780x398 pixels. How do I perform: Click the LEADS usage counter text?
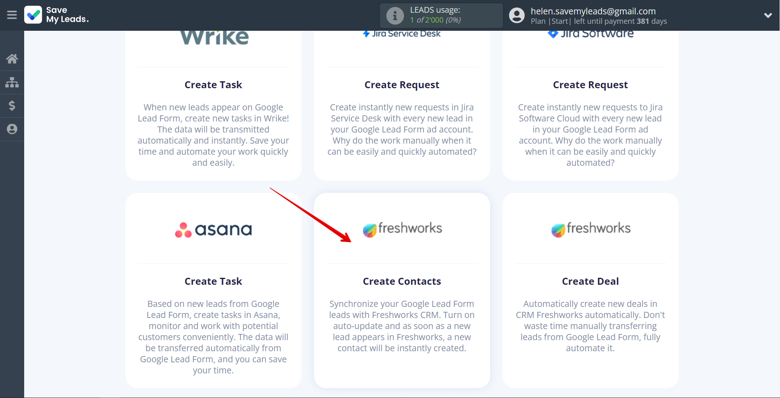coord(435,15)
